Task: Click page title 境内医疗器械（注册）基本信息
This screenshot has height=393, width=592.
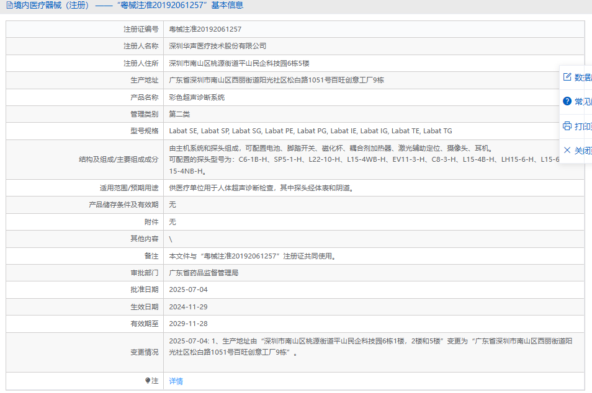Action: 128,6
